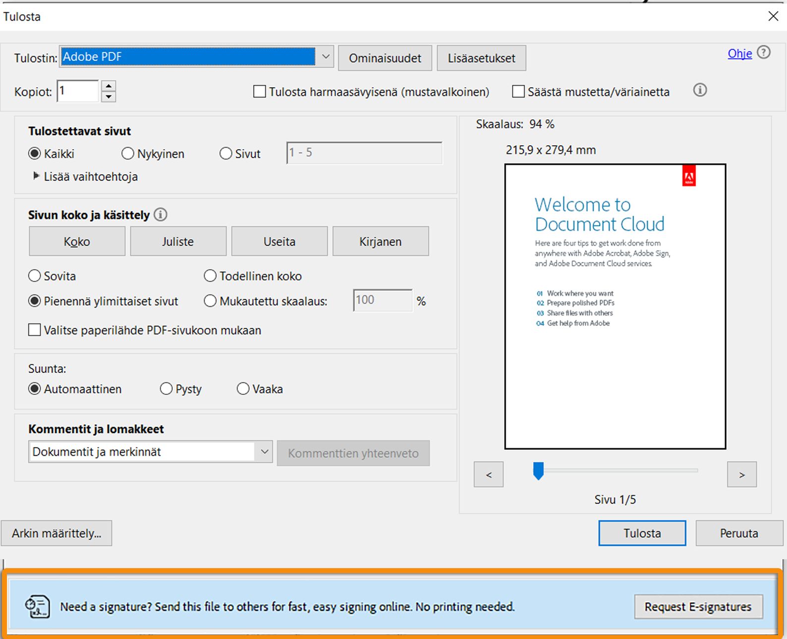Select Vaaka orientation

tap(243, 389)
